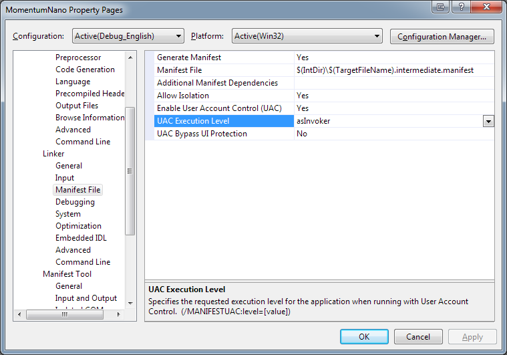Select Input and Output tree item
Image resolution: width=507 pixels, height=355 pixels.
[86, 298]
